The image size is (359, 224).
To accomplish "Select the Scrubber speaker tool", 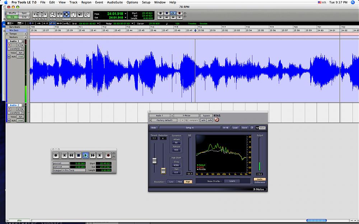I will tap(80, 14).
